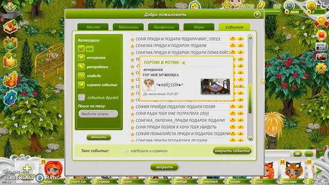
Task: Switch to the Профессии tab
Action: click(163, 27)
